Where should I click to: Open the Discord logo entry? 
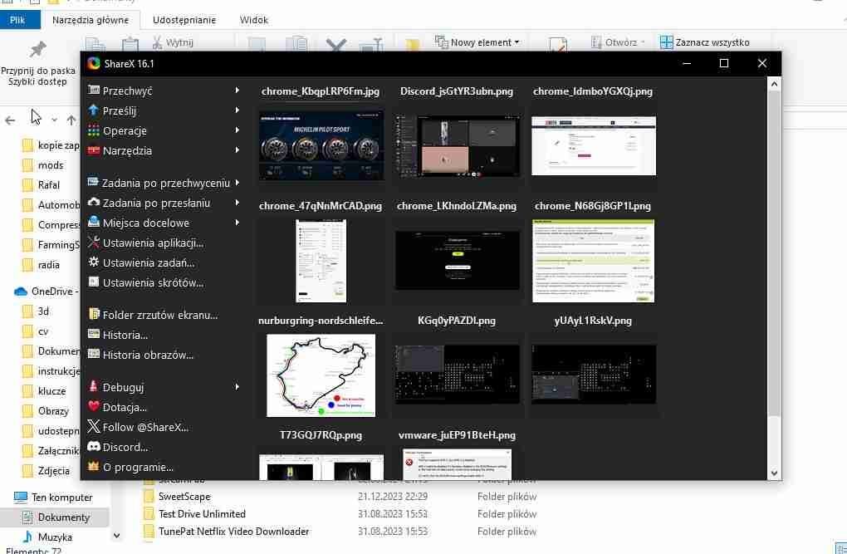(94, 447)
